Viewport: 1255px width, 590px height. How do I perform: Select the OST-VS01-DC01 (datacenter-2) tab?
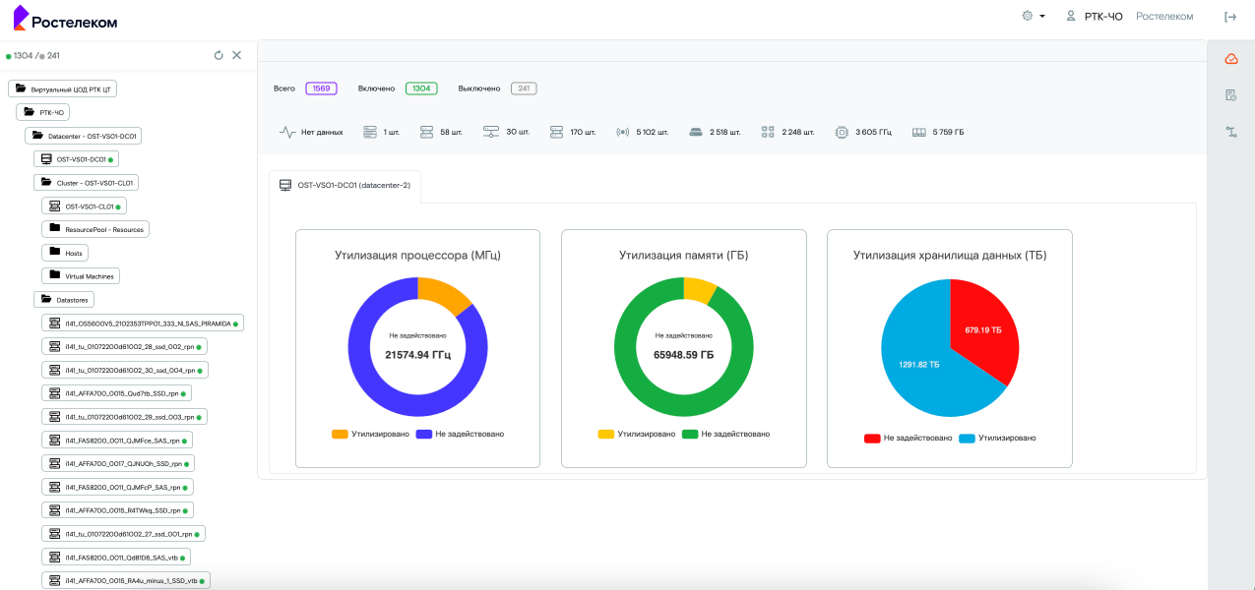pos(345,185)
